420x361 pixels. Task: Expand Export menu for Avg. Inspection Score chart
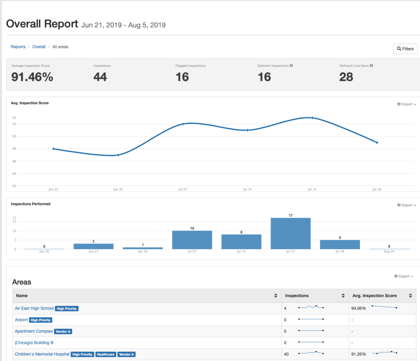[x=406, y=104]
